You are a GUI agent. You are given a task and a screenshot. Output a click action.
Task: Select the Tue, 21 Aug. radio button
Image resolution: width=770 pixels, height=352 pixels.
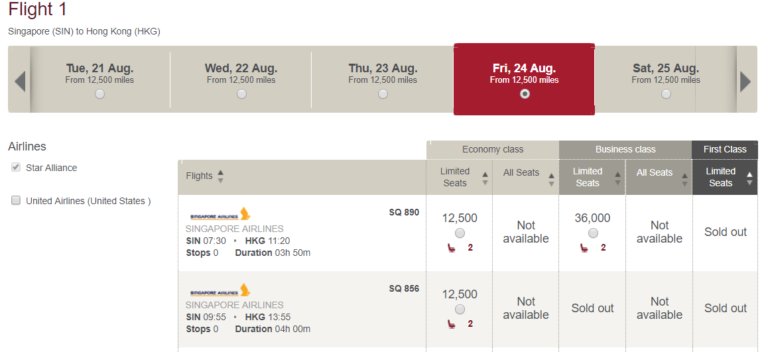pyautogui.click(x=99, y=93)
